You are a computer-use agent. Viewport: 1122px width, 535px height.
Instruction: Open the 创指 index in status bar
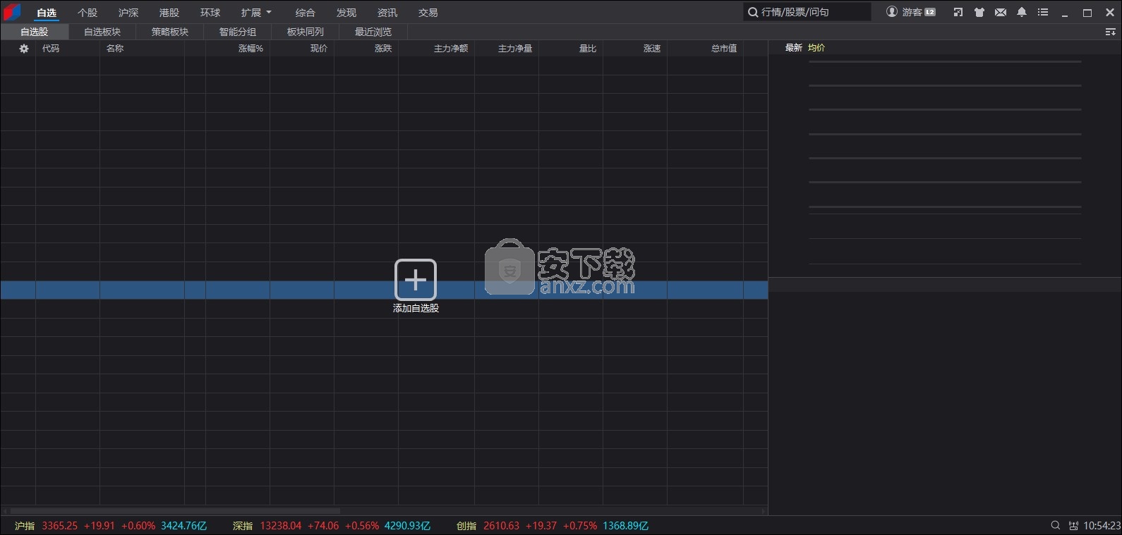tap(466, 526)
